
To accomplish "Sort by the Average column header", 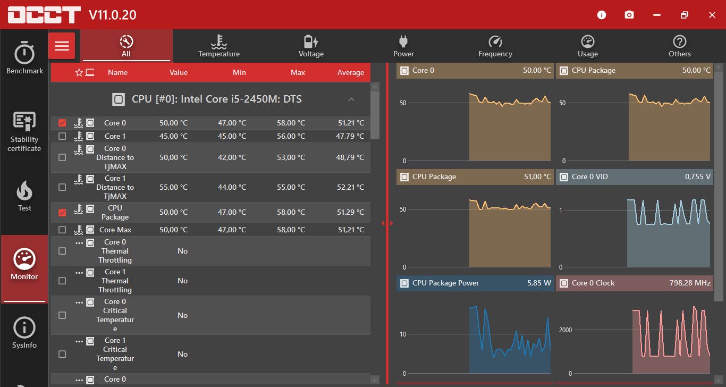I will pos(351,72).
